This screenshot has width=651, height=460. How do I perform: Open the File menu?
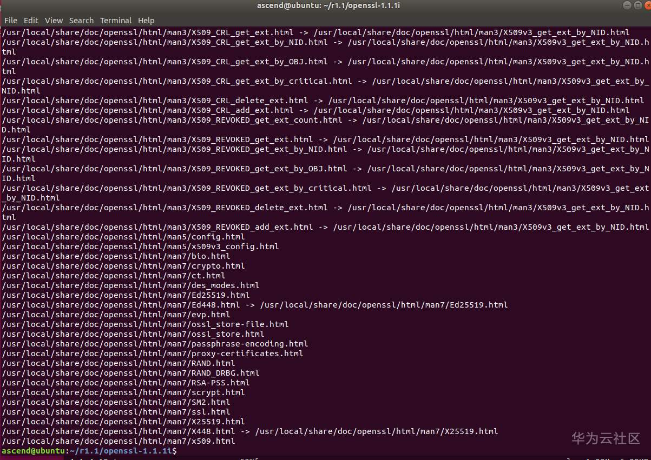point(11,21)
